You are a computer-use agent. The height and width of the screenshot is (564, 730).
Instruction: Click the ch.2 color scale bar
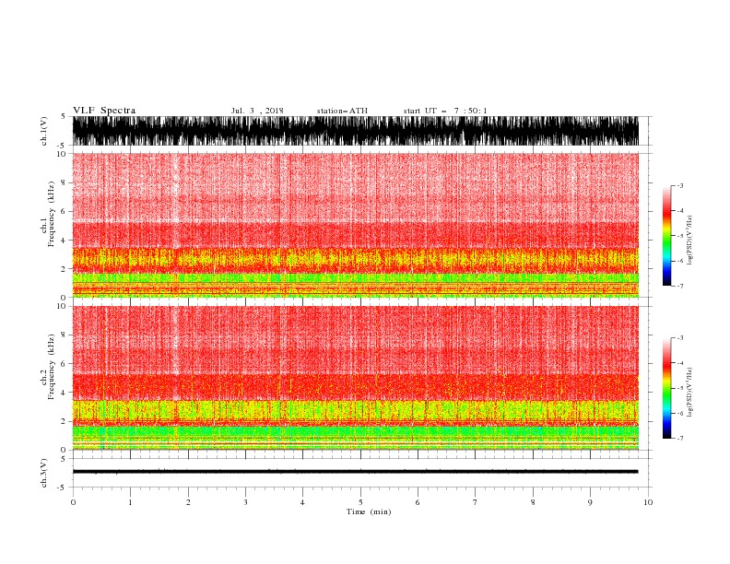point(666,388)
